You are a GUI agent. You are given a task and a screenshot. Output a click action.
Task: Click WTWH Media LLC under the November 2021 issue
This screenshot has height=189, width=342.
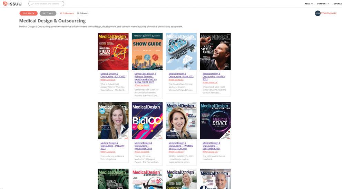[x=142, y=152]
